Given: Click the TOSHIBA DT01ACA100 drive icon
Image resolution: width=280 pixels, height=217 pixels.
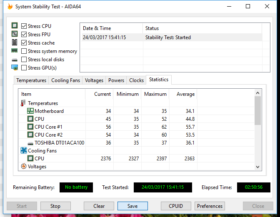Looking at the screenshot, I should [30, 143].
